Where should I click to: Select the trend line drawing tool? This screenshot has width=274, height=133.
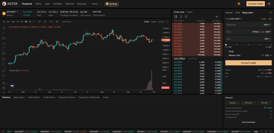click(x=4, y=33)
